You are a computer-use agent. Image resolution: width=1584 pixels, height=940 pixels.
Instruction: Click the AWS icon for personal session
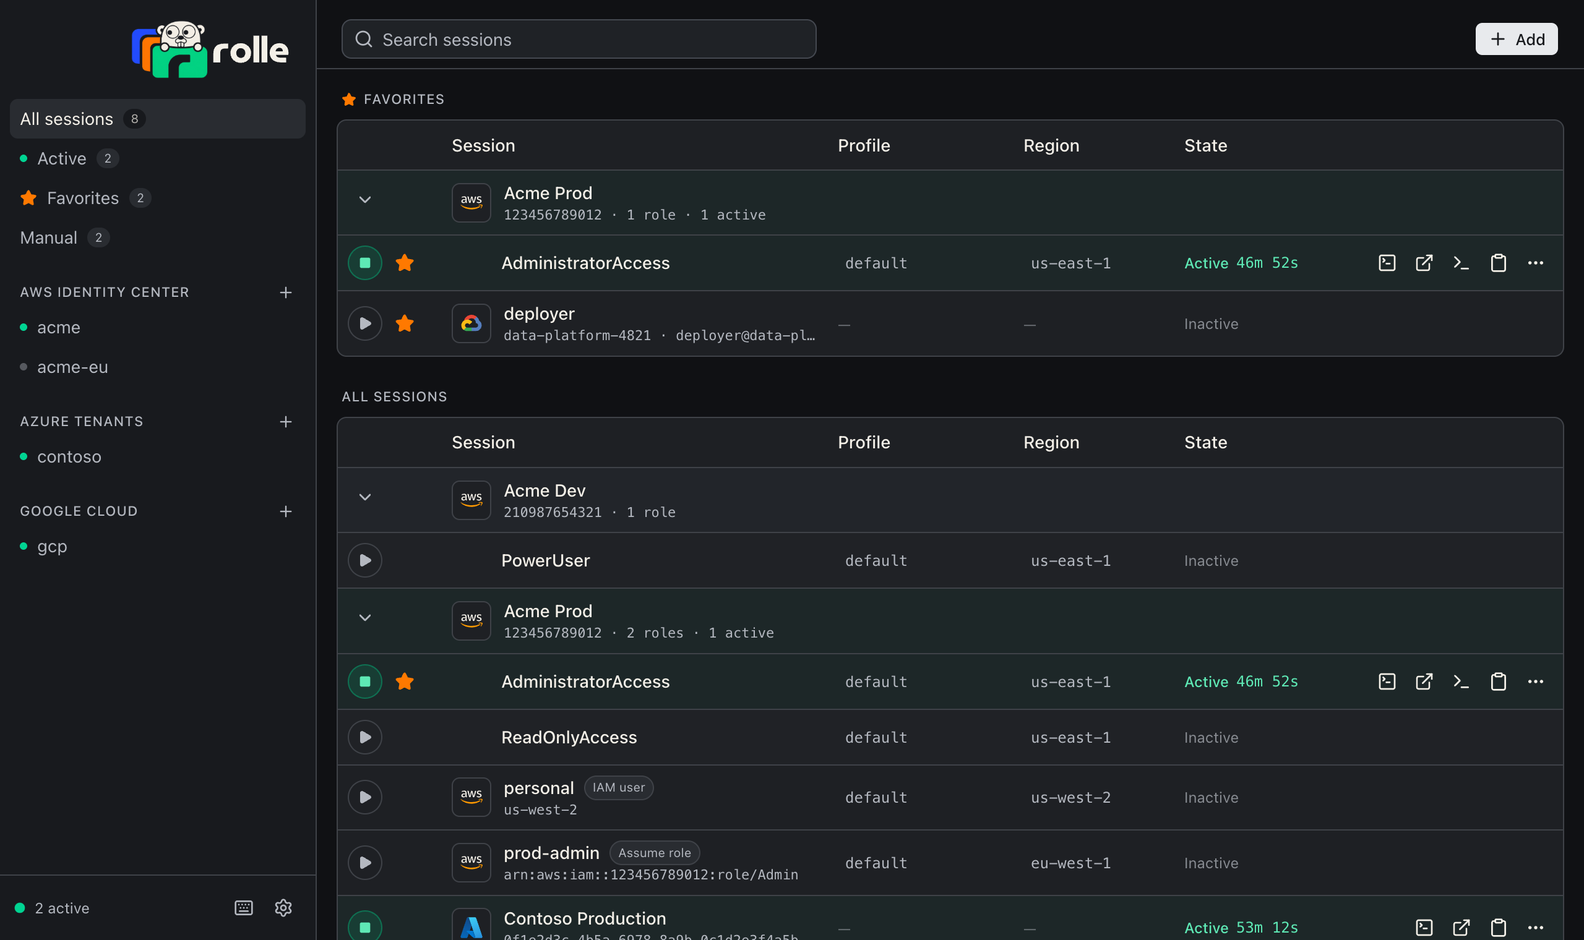point(471,797)
